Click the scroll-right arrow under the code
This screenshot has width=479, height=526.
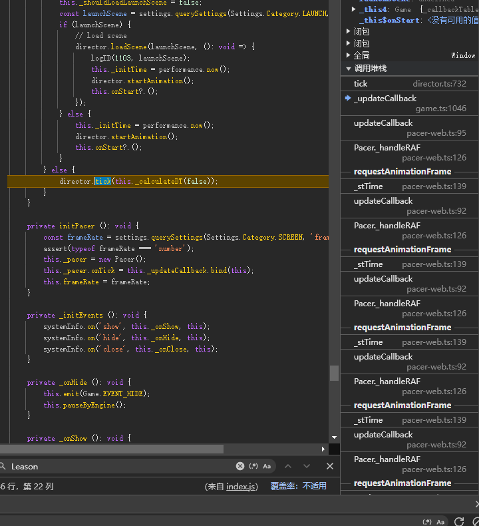[324, 449]
